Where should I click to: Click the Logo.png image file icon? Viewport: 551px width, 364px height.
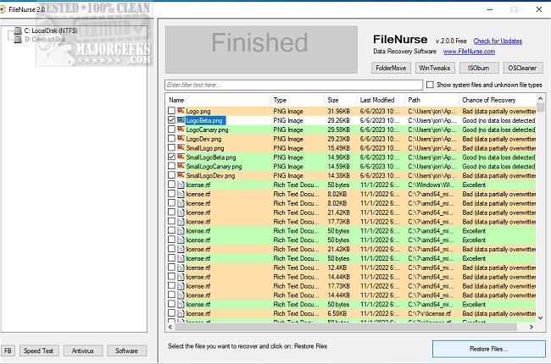pos(181,111)
